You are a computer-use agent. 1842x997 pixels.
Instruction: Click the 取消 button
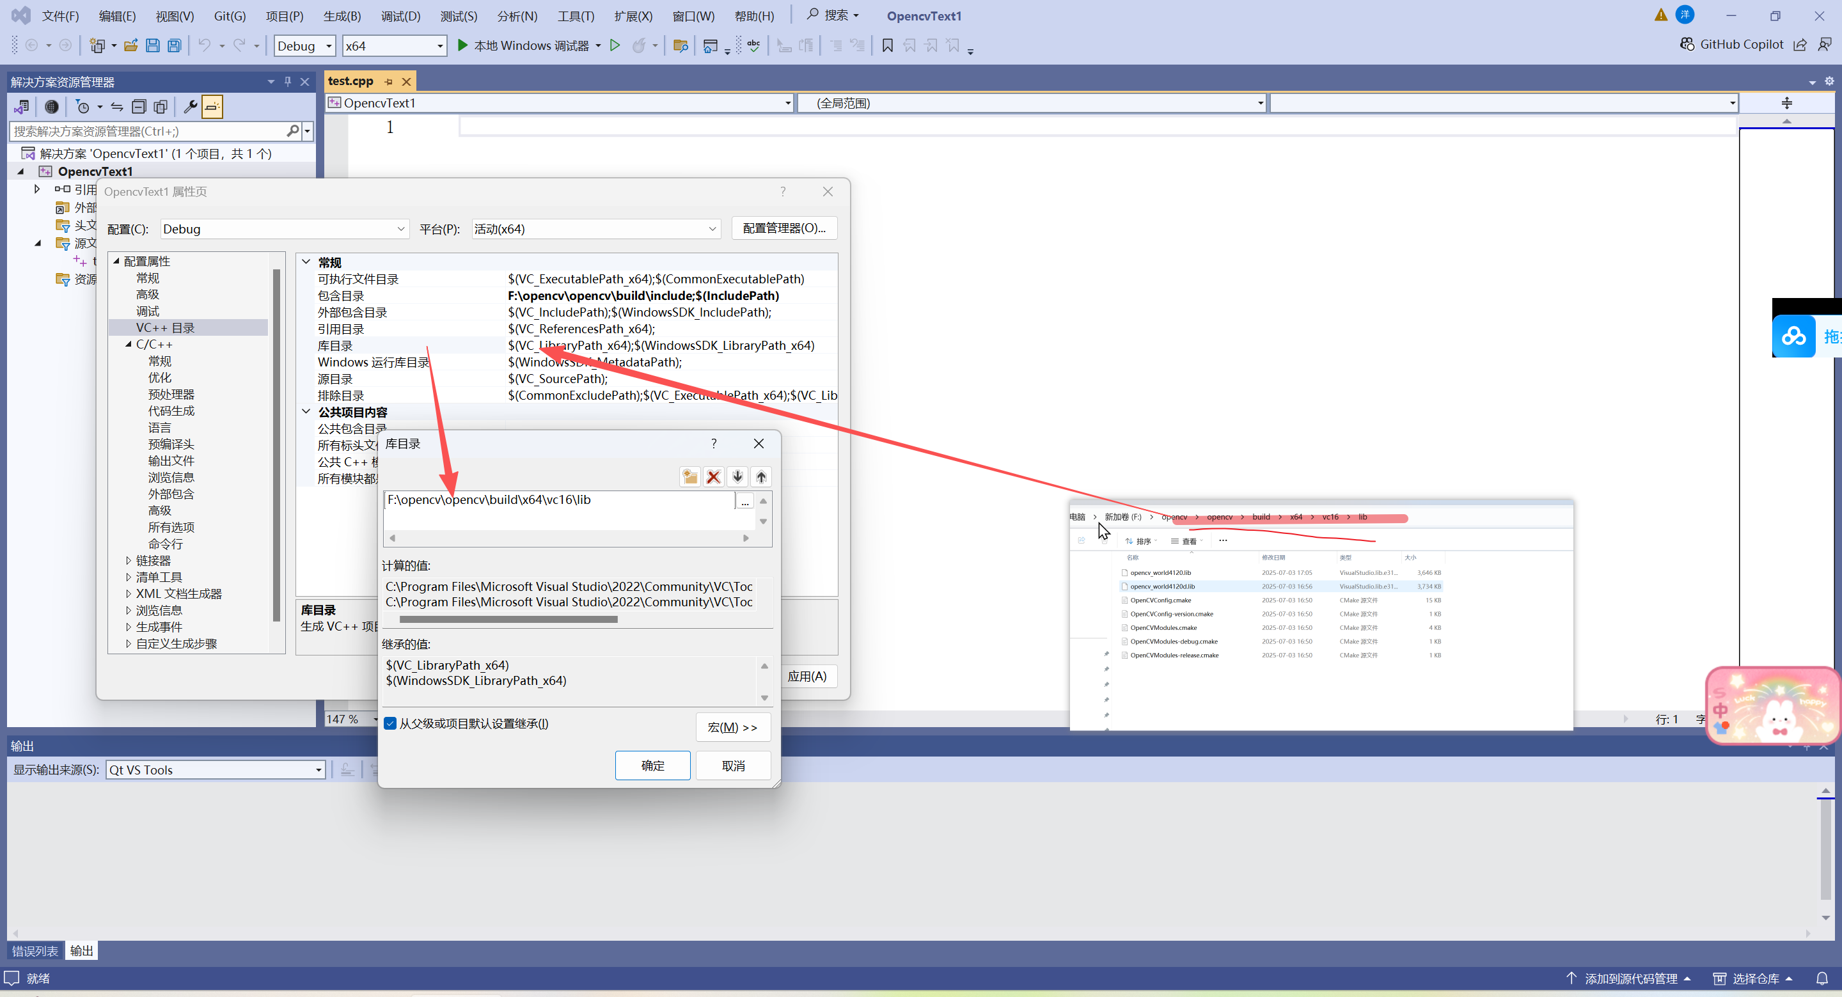734,765
